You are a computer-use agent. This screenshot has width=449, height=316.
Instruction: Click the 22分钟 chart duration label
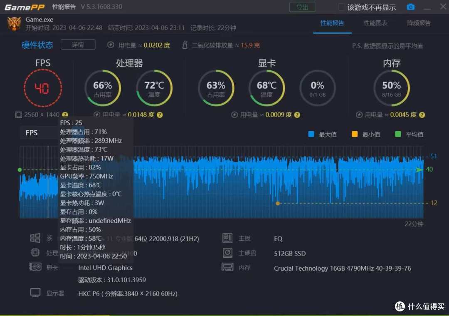click(x=414, y=224)
